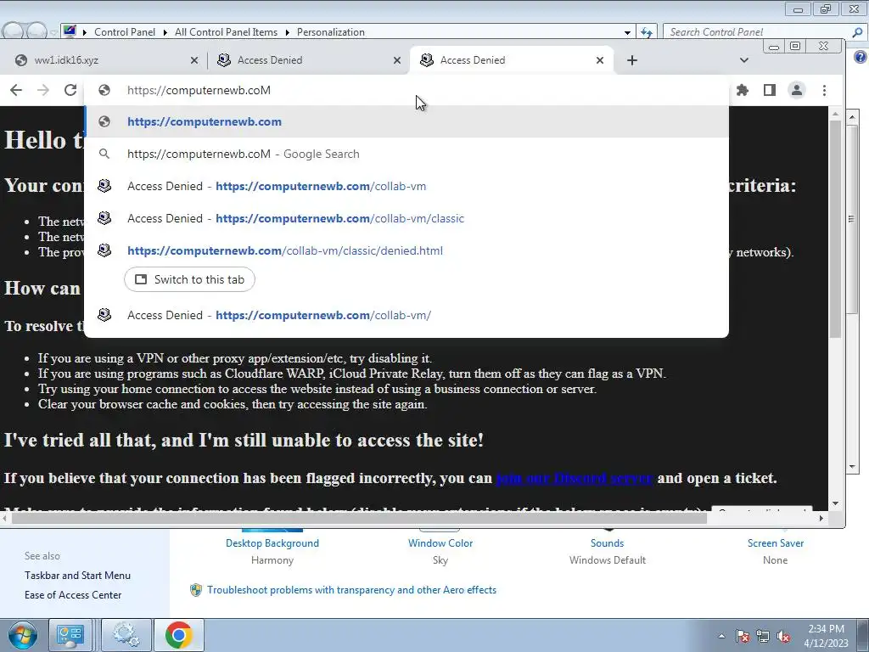Open the Screen Saver settings link
The image size is (869, 652).
[x=776, y=543]
